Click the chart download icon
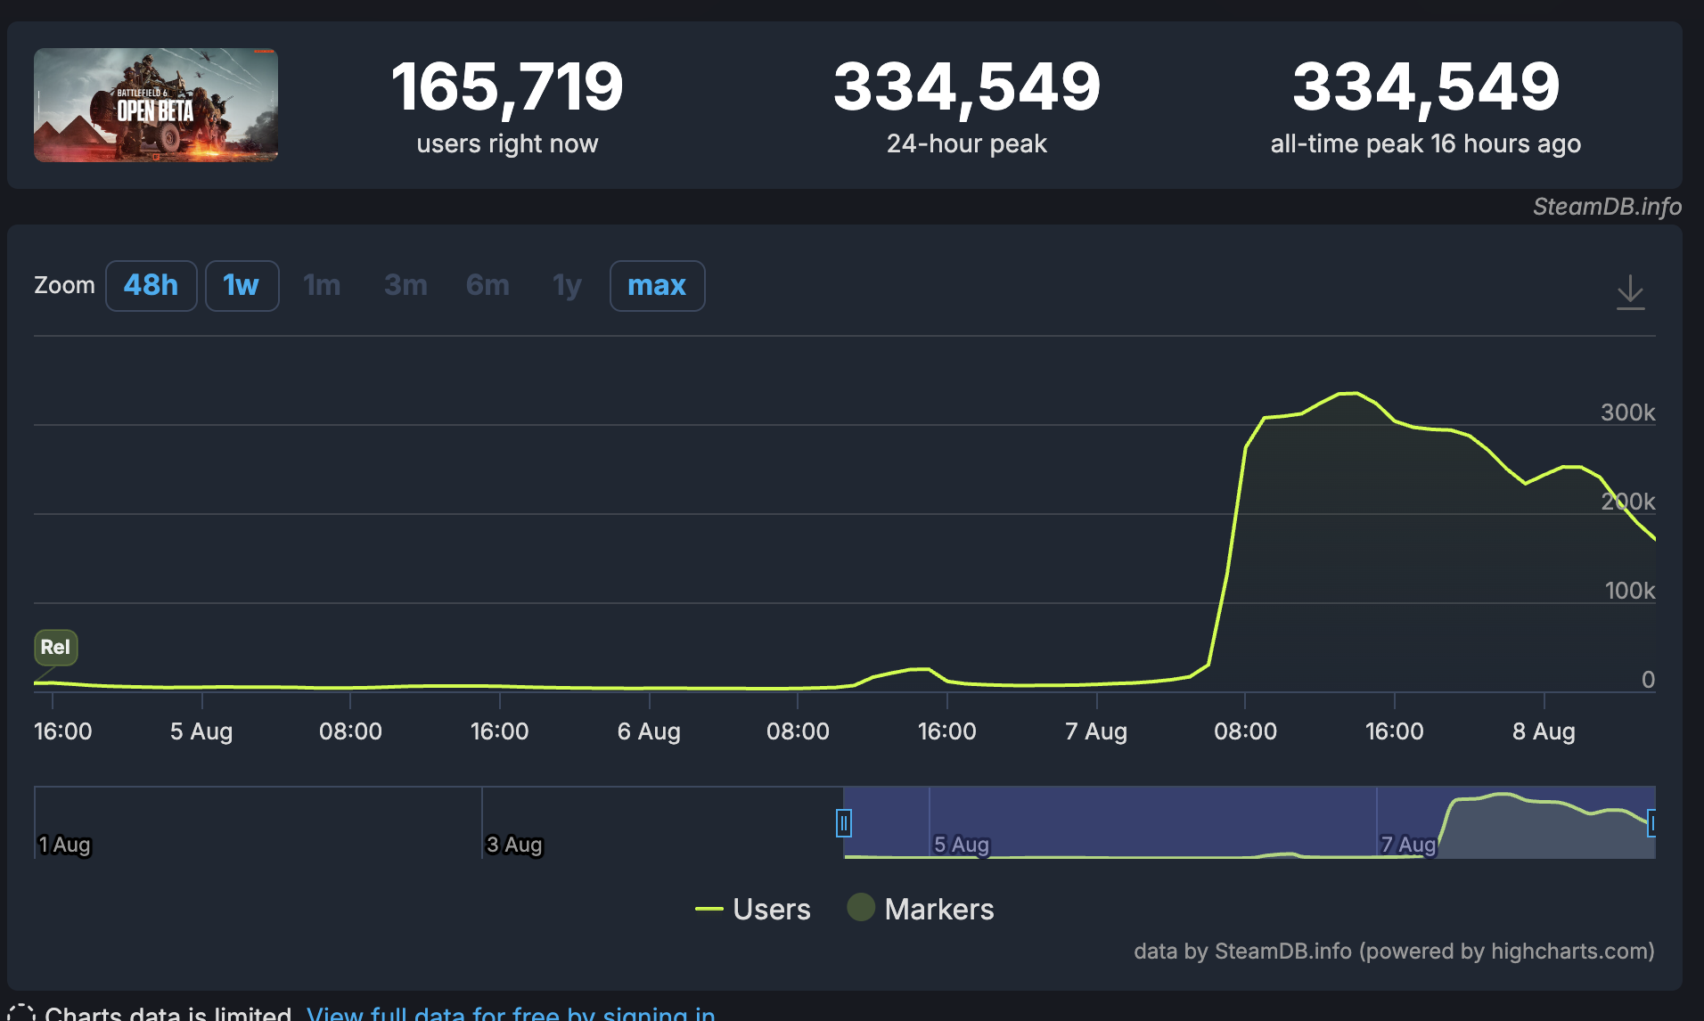Viewport: 1704px width, 1021px height. [x=1631, y=291]
